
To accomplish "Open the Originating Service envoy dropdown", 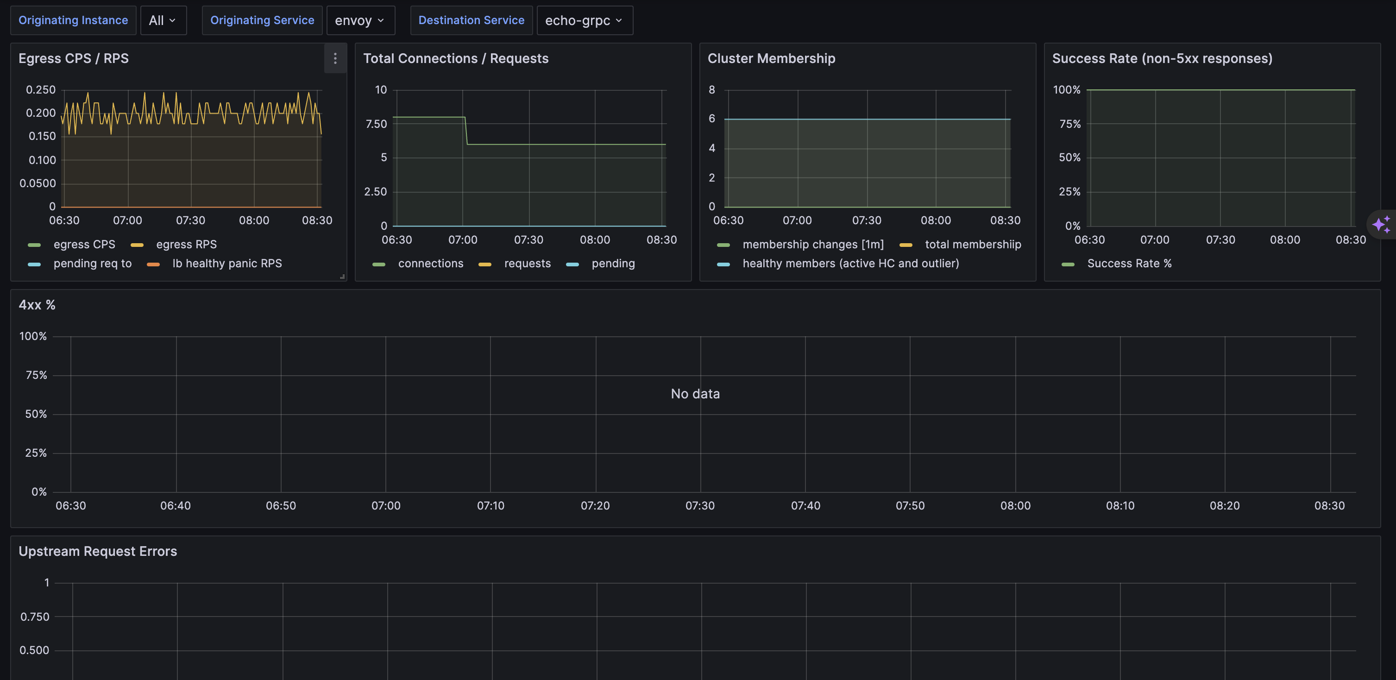I will click(x=360, y=20).
